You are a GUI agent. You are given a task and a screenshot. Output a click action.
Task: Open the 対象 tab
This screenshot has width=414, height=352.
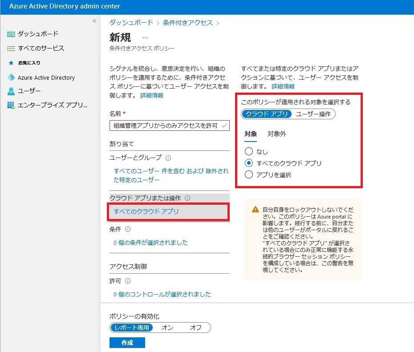[x=251, y=134]
